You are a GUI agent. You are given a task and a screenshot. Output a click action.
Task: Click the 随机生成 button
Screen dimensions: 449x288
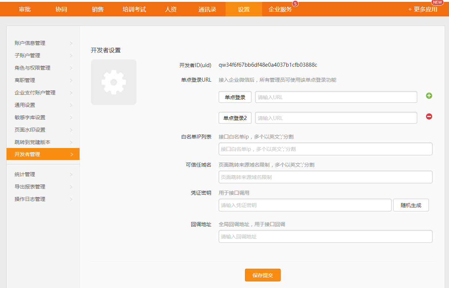pos(411,205)
